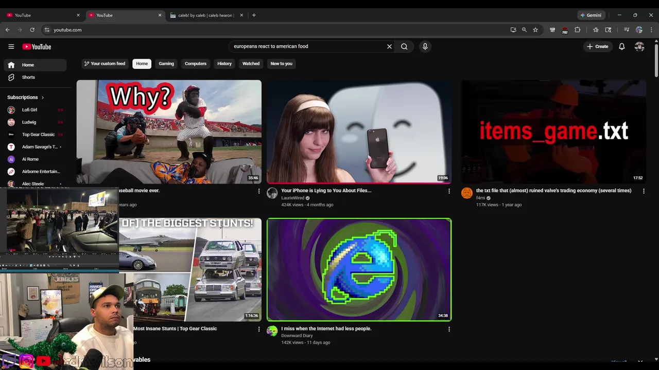The image size is (659, 370).
Task: Open the Why? baseball chimp thumbnail
Action: pyautogui.click(x=169, y=132)
